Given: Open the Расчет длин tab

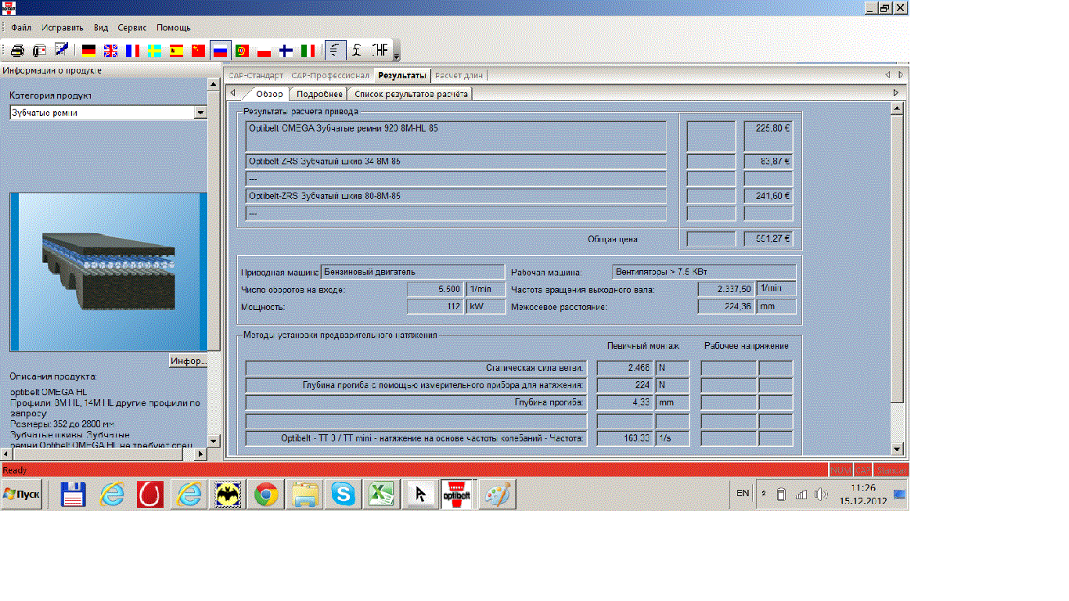Looking at the screenshot, I should point(459,76).
